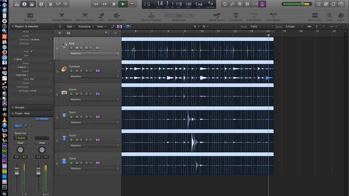Toggle the purple Metronome button
Image resolution: width=349 pixels, height=196 pixels.
coord(262,4)
